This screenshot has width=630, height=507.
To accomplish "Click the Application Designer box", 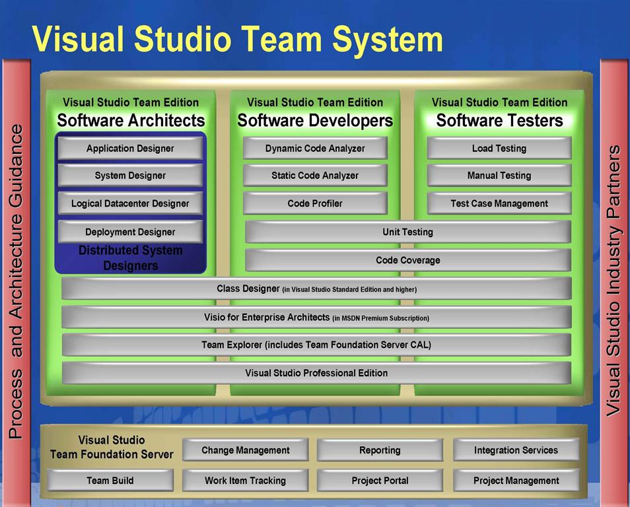I will (x=130, y=149).
